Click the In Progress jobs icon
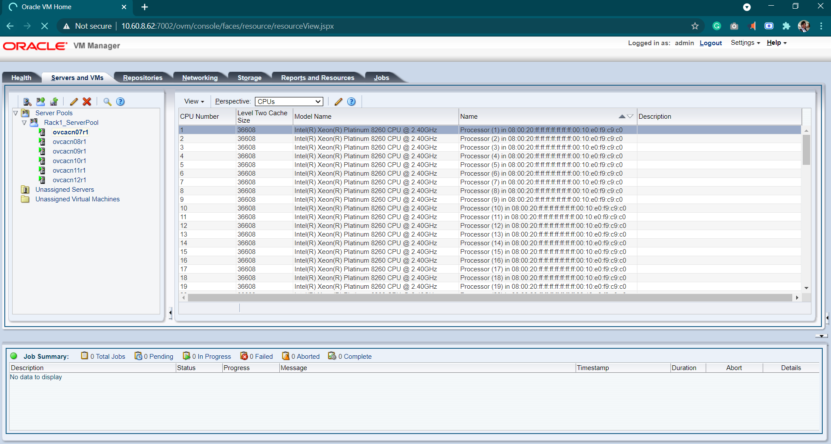Screen dimensions: 831x444 pos(187,356)
